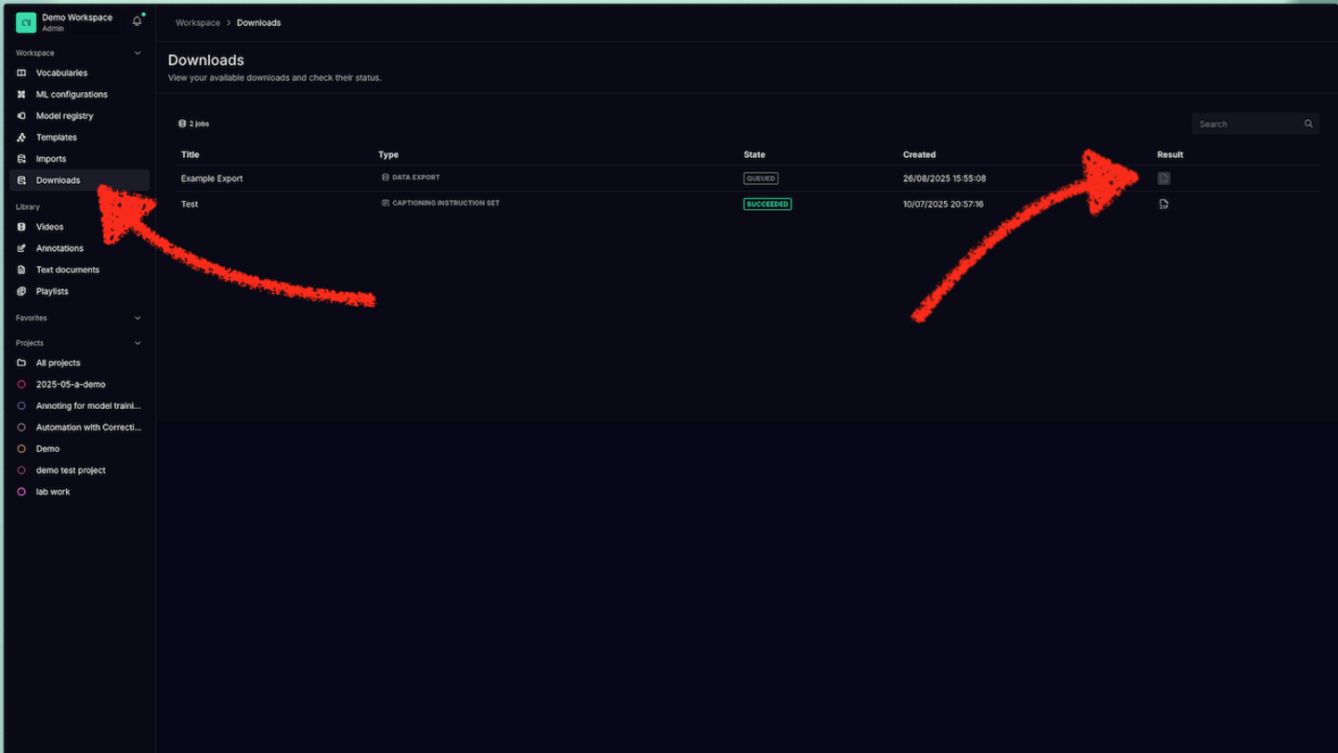
Task: Sort by the Created column header
Action: tap(919, 154)
